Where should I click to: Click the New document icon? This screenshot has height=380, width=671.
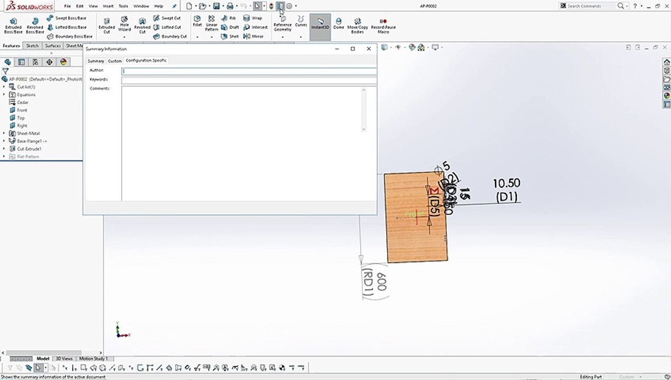pos(189,6)
